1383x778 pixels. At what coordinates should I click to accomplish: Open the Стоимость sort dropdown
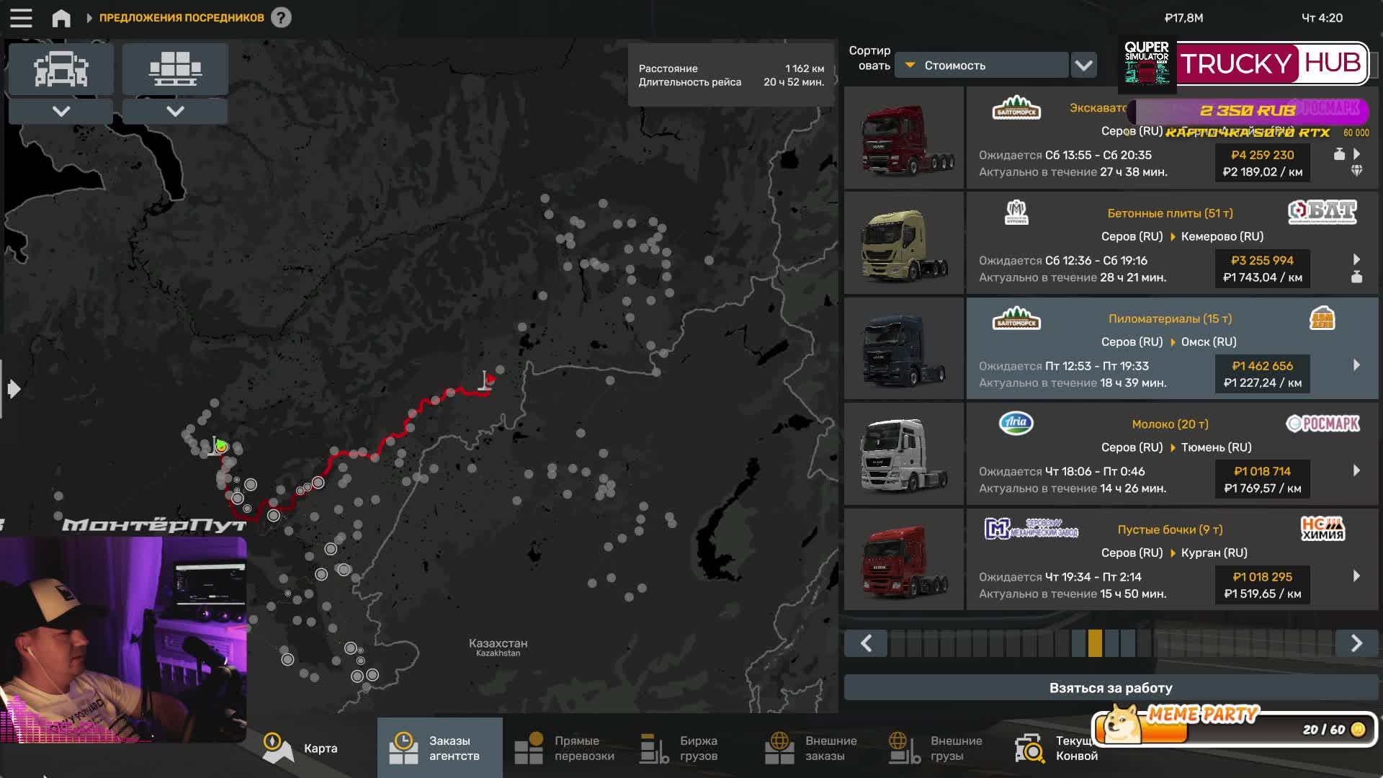(x=983, y=66)
